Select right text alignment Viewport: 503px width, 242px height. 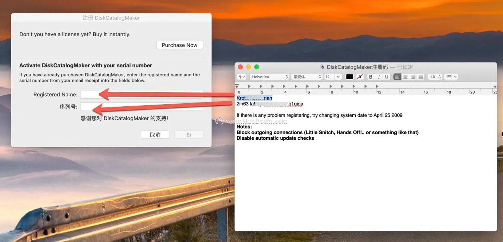[x=413, y=77]
